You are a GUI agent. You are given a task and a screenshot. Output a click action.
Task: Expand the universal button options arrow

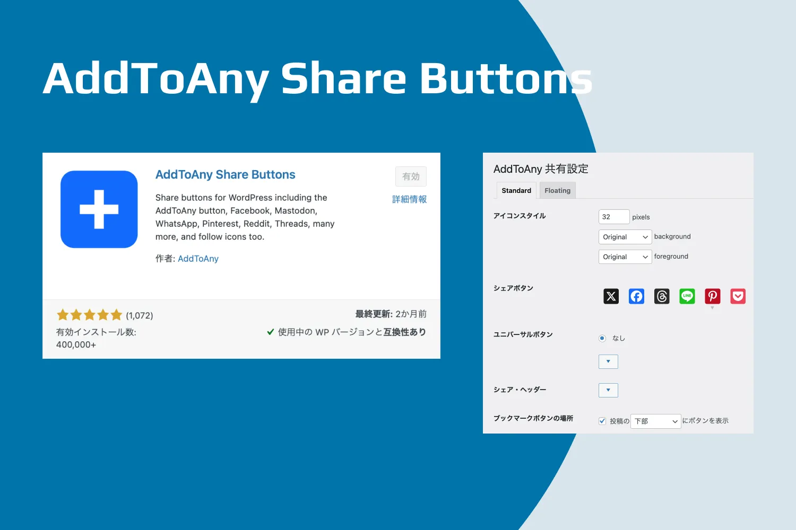[x=608, y=361]
